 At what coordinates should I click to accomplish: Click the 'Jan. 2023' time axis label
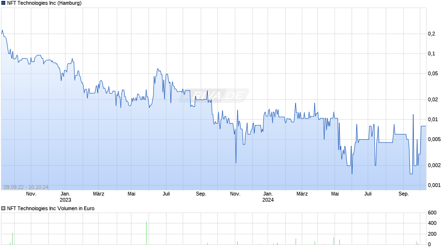coord(65,197)
